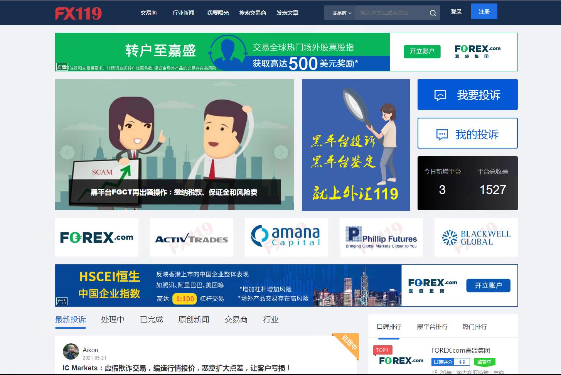Advance to next carousel slide
The image size is (561, 375).
281,152
